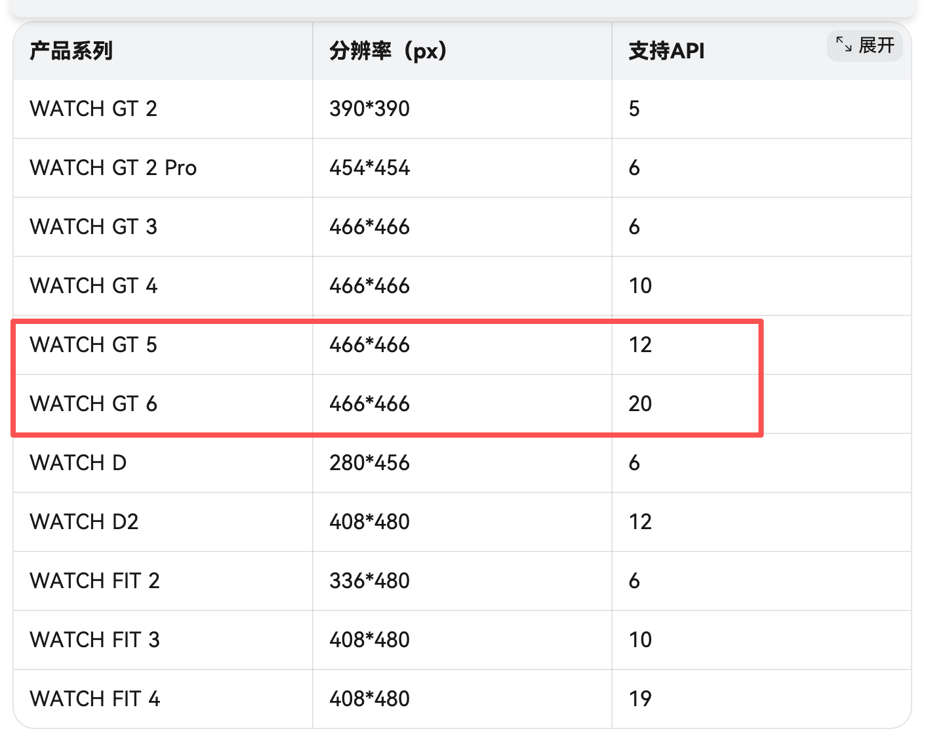The width and height of the screenshot is (926, 737).
Task: Select the 390*390 resolution value
Action: 370,109
